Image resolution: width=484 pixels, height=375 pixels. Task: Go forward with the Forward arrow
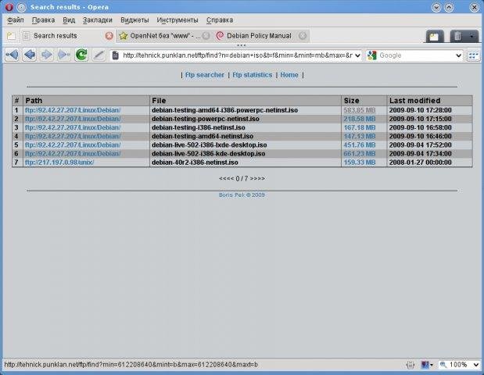point(47,55)
